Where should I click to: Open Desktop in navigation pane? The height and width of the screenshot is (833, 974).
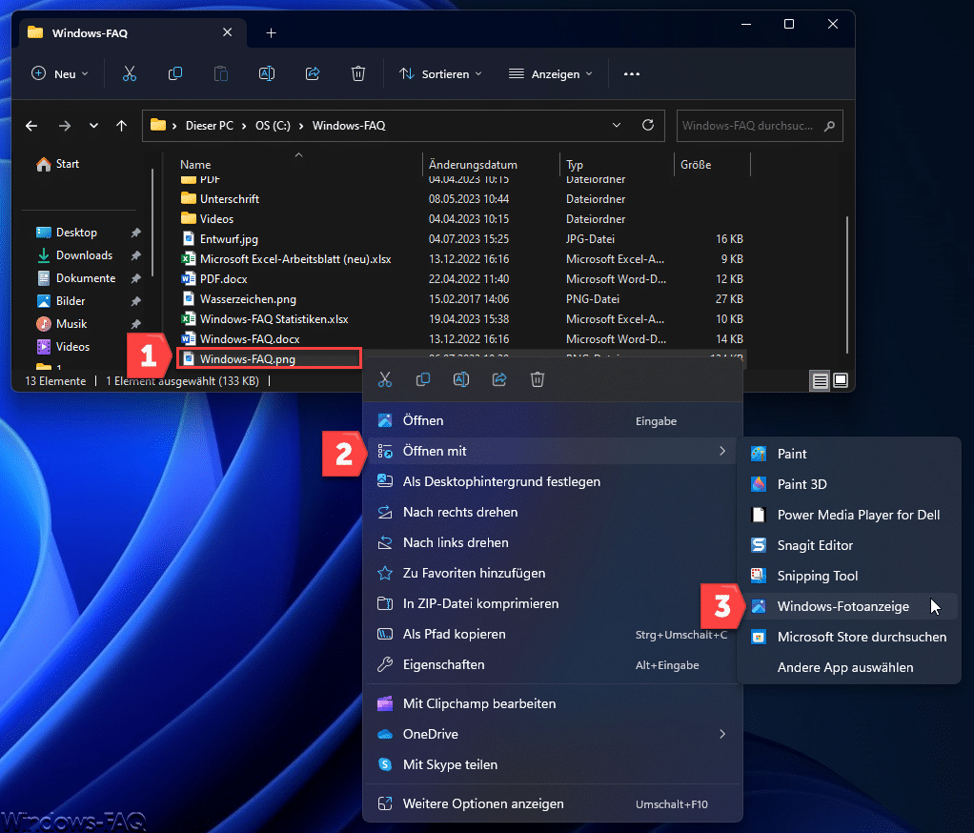click(76, 233)
